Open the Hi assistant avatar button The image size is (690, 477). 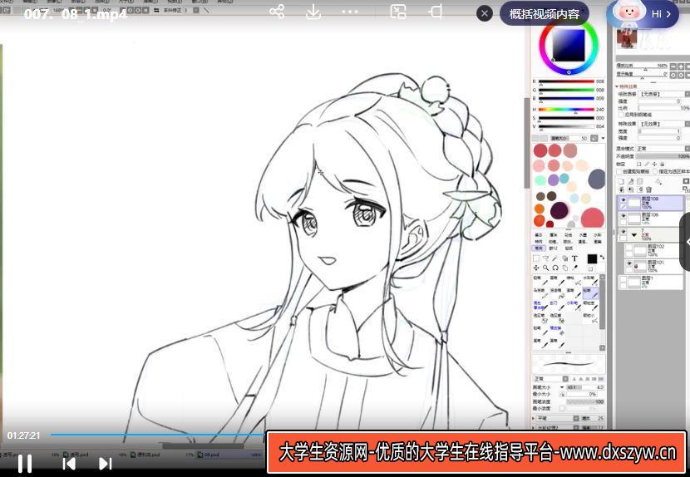pyautogui.click(x=643, y=13)
